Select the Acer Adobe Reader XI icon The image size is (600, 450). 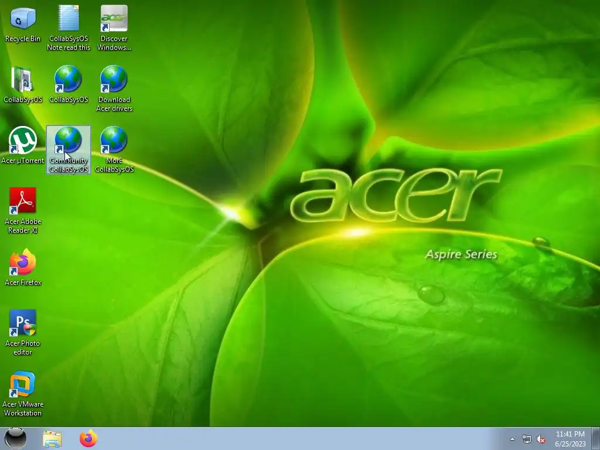point(23,210)
